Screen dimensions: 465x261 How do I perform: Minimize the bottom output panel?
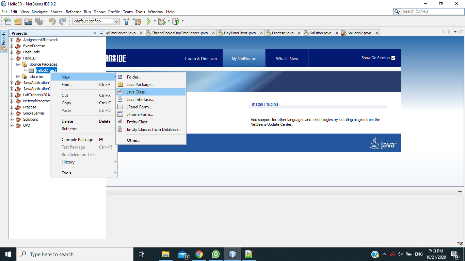(460, 192)
